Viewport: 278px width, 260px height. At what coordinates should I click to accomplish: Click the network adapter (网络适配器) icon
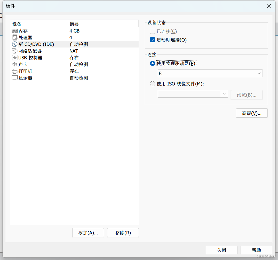pyautogui.click(x=15, y=51)
